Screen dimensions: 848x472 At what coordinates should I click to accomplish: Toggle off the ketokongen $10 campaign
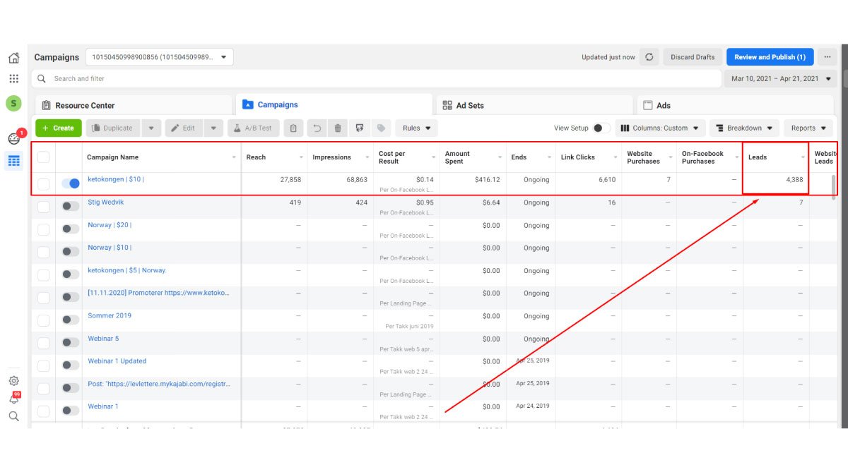pos(71,183)
